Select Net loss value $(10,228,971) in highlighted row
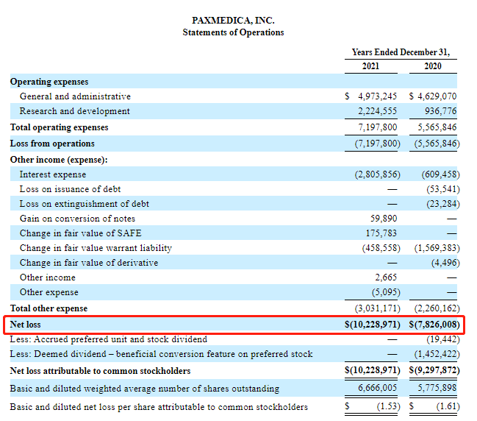Viewport: 477px width, 421px height. click(x=373, y=325)
